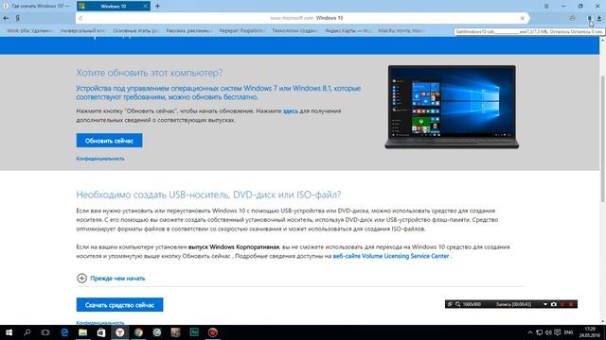606x340 pixels.
Task: Open Task View on the taskbar
Action: 45,332
